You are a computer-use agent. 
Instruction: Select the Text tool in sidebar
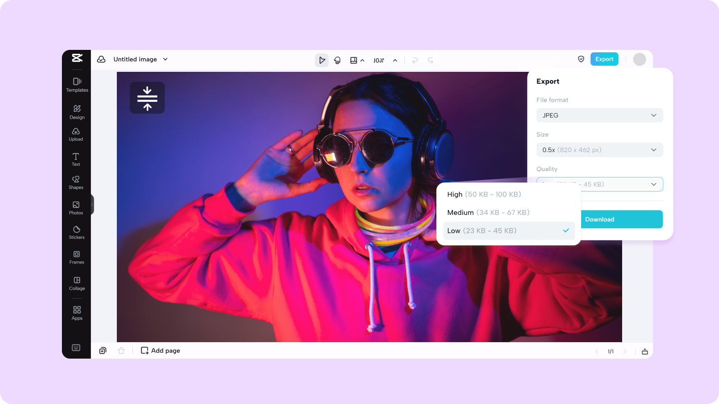click(76, 159)
